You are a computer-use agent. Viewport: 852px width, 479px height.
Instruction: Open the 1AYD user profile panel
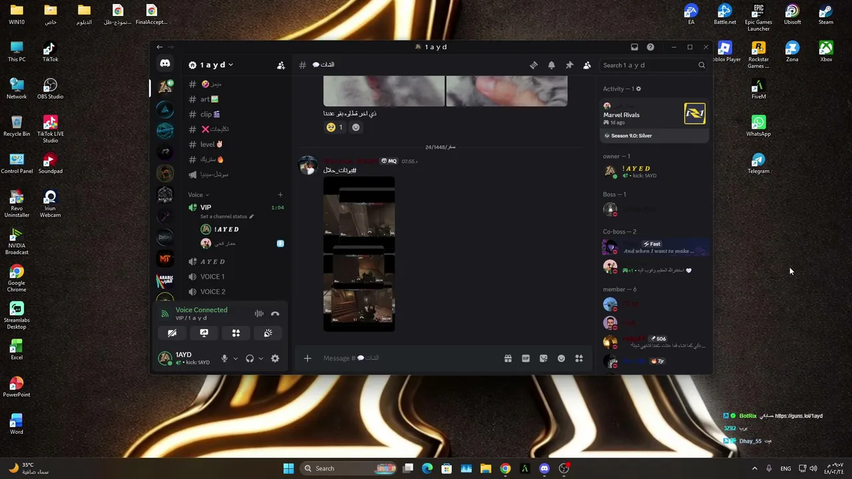tap(186, 359)
